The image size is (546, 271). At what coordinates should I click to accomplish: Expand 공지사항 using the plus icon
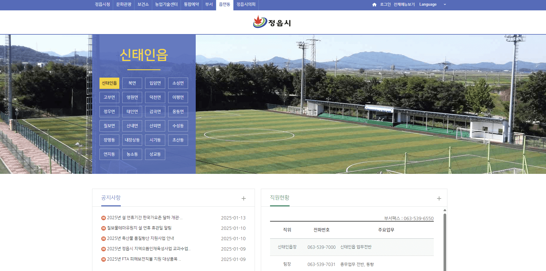[x=244, y=198]
